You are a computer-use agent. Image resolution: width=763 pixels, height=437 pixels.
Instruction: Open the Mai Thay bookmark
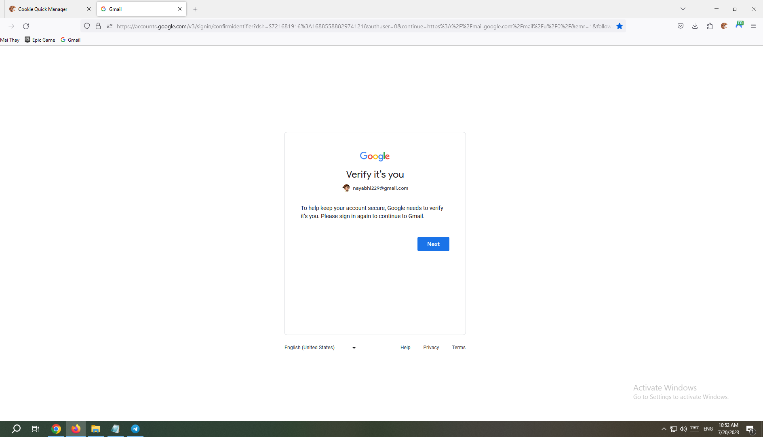pos(10,40)
